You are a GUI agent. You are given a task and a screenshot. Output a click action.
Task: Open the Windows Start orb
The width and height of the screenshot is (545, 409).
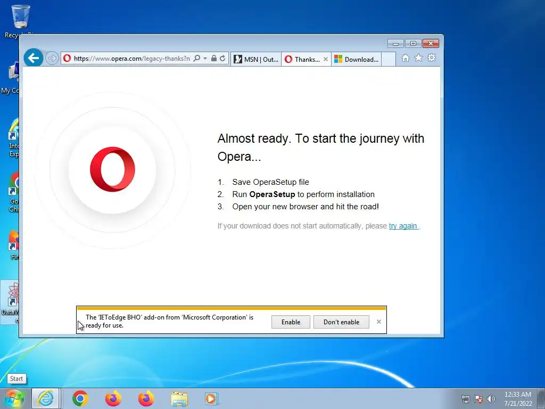[14, 398]
